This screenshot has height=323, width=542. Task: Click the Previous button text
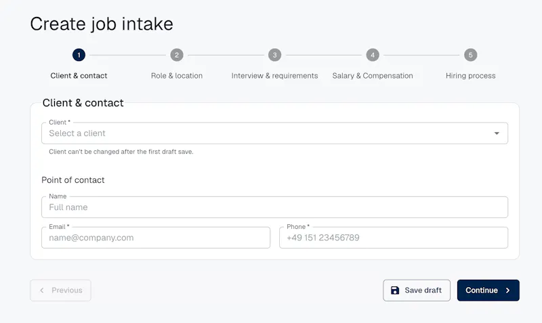tap(67, 290)
